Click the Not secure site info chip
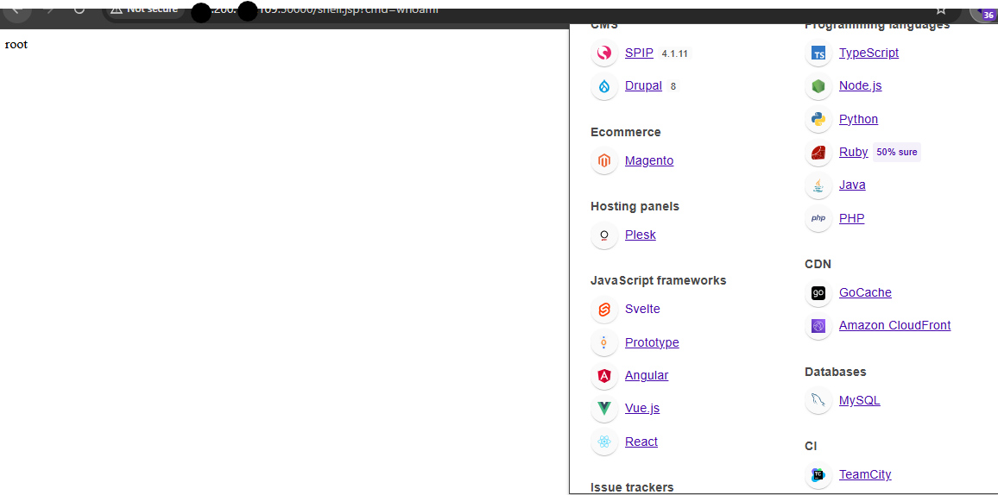Screen dimensions: 998x495 point(143,9)
